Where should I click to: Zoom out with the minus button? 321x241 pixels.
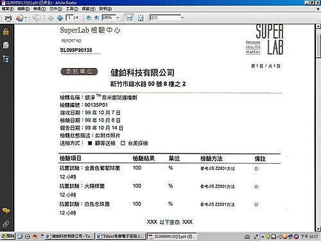pos(89,18)
